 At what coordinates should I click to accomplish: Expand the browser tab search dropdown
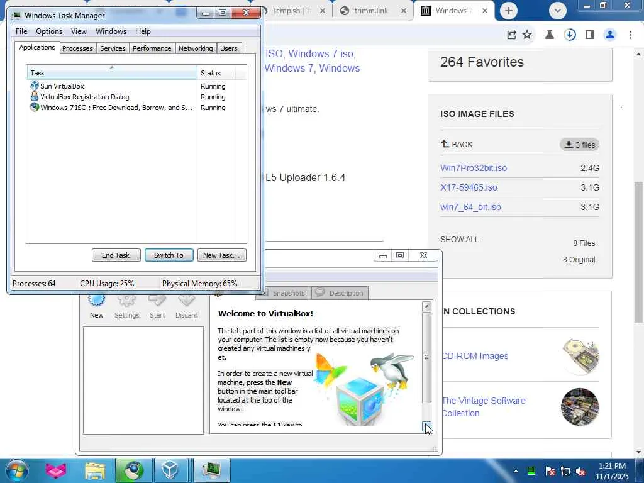coord(558,11)
